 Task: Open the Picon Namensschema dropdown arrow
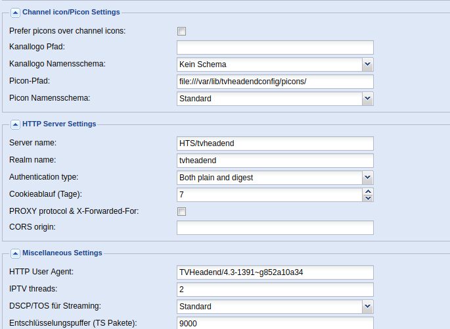point(368,99)
